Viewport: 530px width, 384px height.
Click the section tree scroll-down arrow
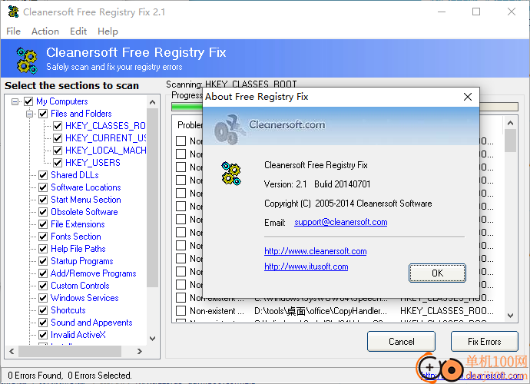click(152, 339)
